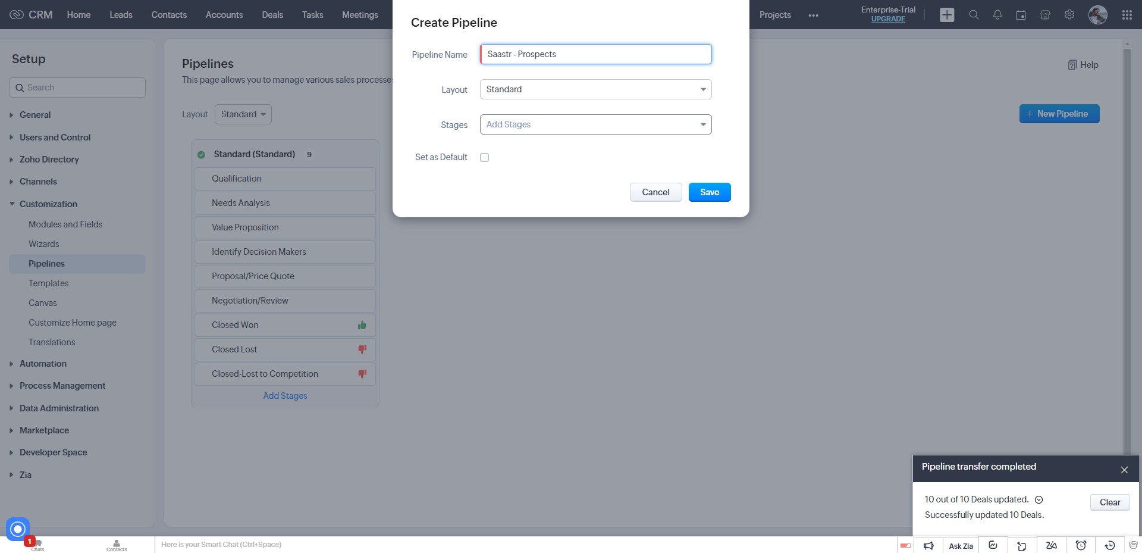Save the new pipeline
Screen dimensions: 1142x553
pyautogui.click(x=710, y=192)
